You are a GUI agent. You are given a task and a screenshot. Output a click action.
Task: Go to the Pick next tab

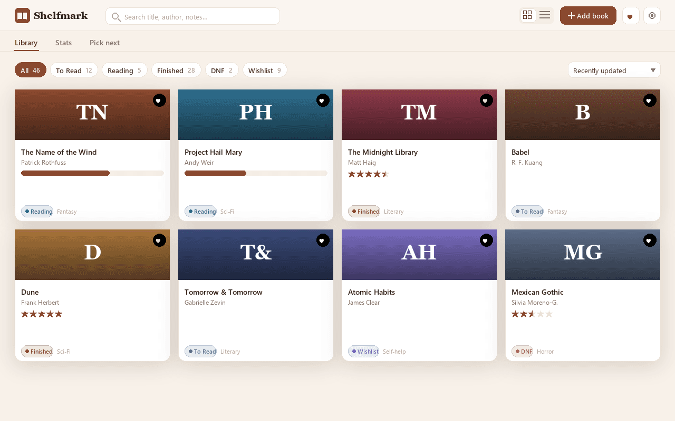104,43
